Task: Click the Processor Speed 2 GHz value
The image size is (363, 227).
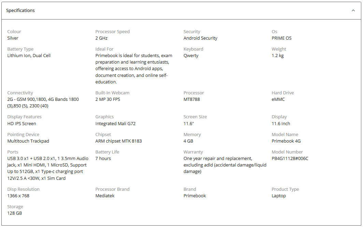Action: (x=101, y=38)
